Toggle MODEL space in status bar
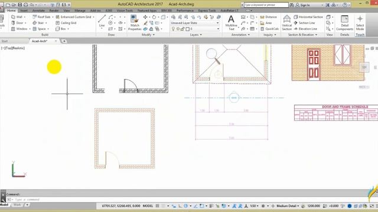The height and width of the screenshot is (212, 378). [148, 206]
